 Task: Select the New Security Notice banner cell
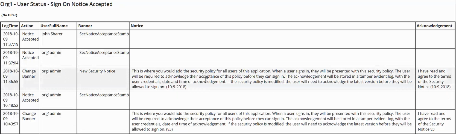97,71
